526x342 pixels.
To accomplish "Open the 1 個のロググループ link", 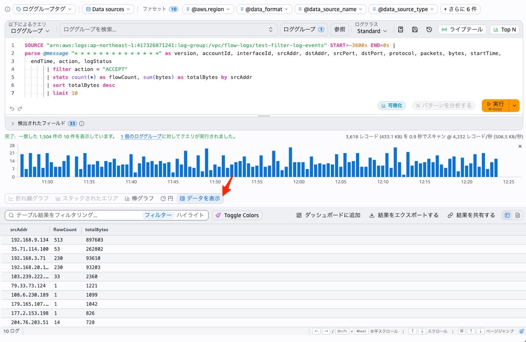I will 141,136.
